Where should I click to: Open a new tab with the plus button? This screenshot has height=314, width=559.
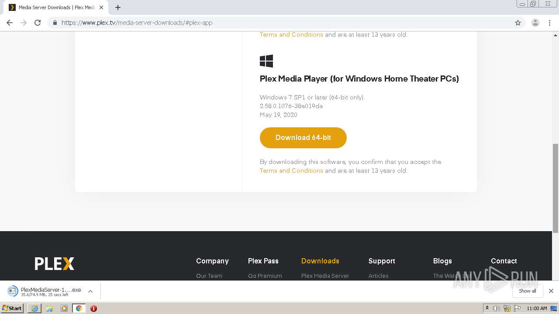[x=118, y=7]
